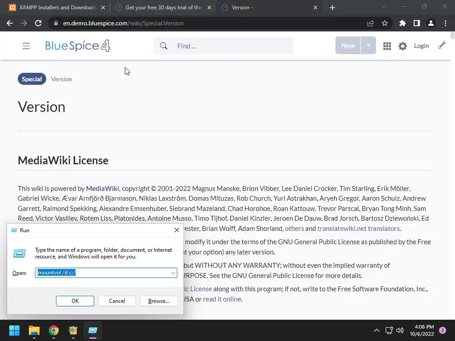The height and width of the screenshot is (341, 455).
Task: Click the Special namespace badge
Action: click(x=32, y=79)
